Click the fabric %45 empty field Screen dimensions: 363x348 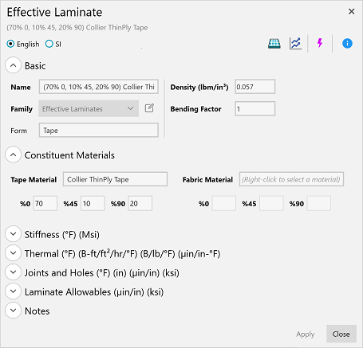271,203
